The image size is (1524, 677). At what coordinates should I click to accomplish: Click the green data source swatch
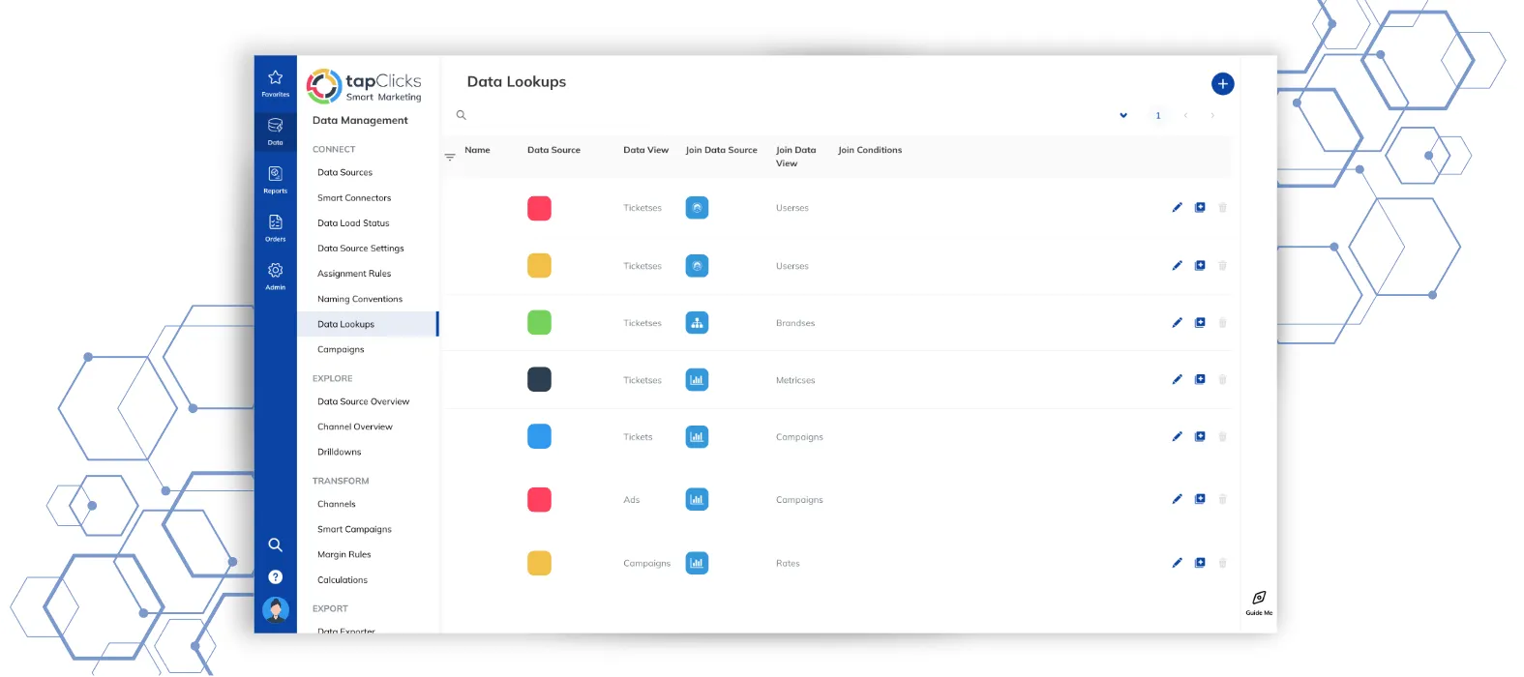[539, 323]
